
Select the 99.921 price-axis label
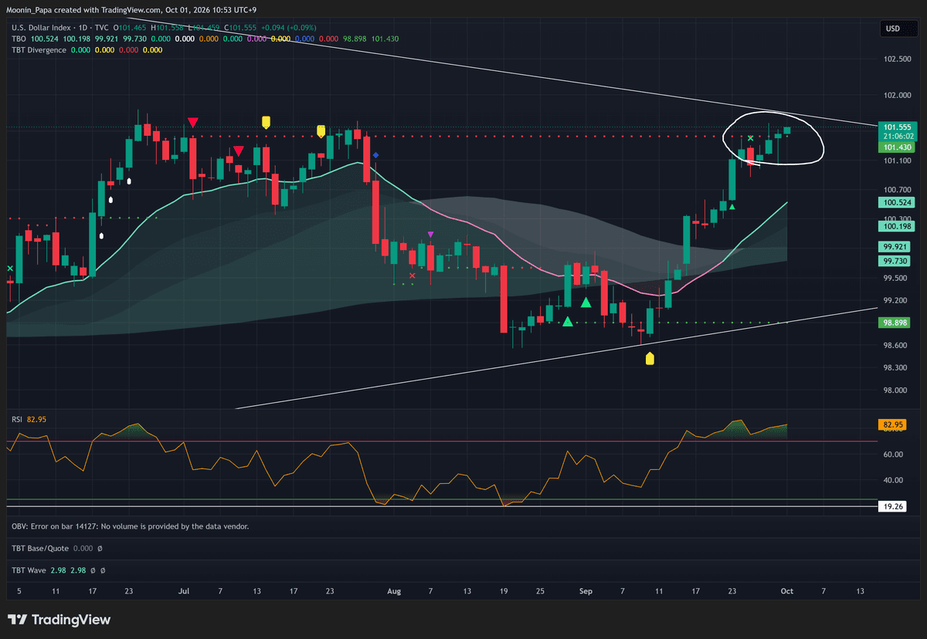click(896, 247)
